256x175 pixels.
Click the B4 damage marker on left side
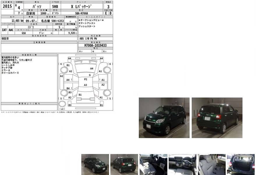click(x=68, y=88)
